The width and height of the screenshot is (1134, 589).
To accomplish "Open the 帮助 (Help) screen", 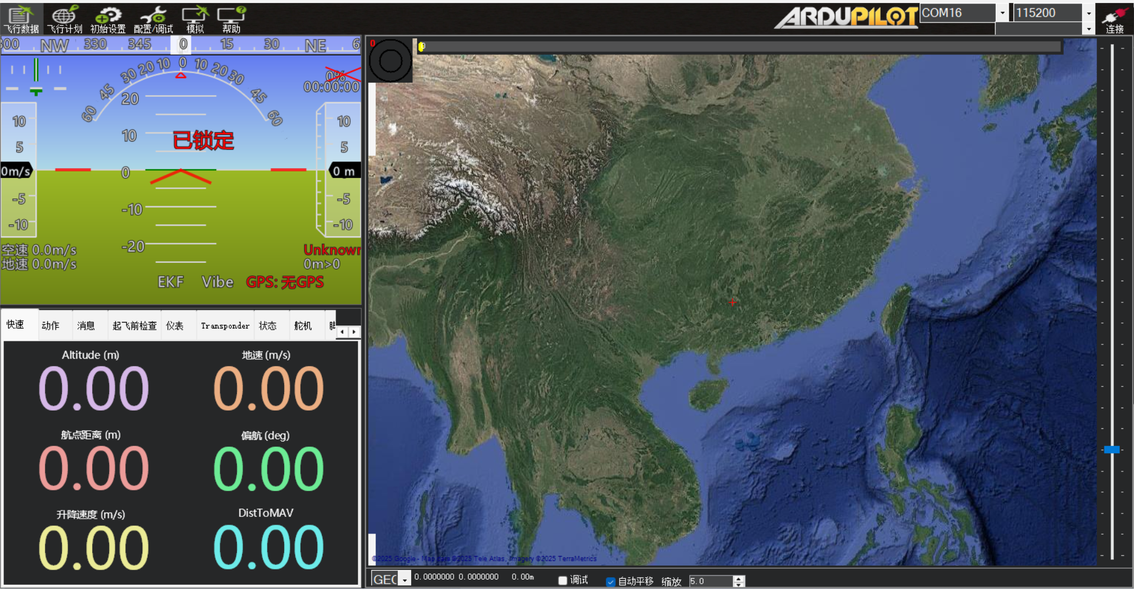I will 231,19.
